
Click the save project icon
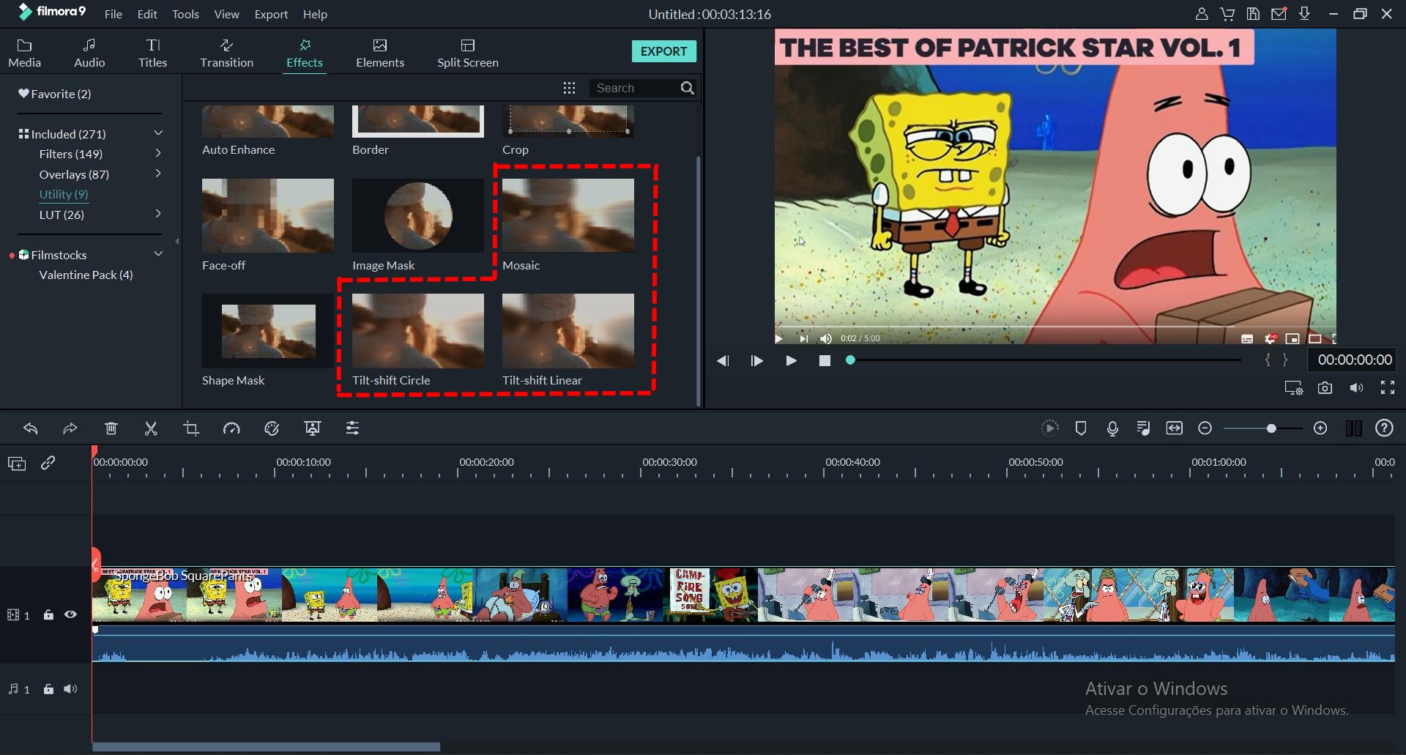click(1254, 14)
